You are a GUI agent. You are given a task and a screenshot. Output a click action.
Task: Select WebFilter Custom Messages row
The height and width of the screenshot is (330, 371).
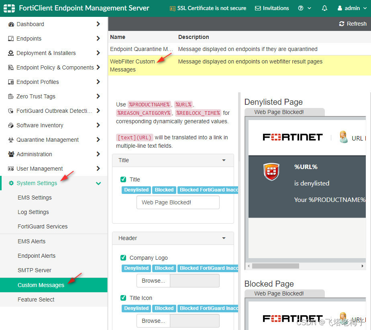point(239,65)
